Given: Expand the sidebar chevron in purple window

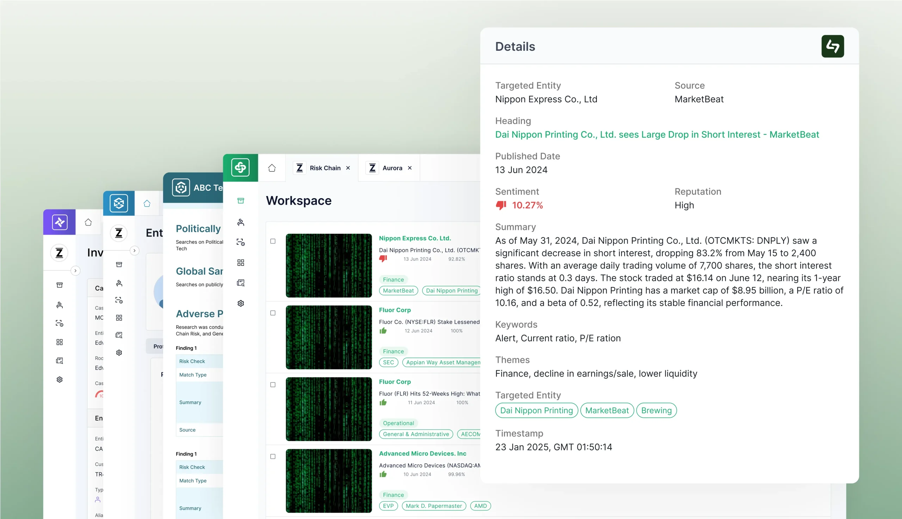Looking at the screenshot, I should click(x=75, y=270).
